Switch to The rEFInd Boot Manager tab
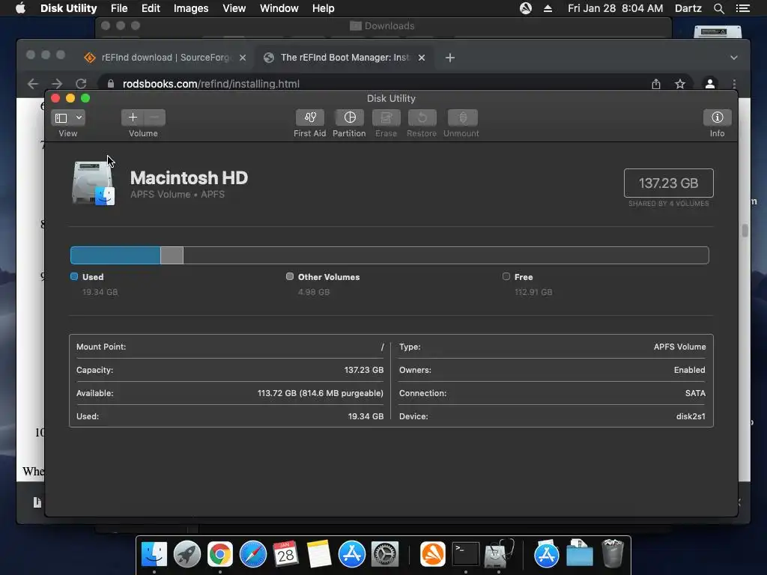This screenshot has width=767, height=575. coord(345,57)
